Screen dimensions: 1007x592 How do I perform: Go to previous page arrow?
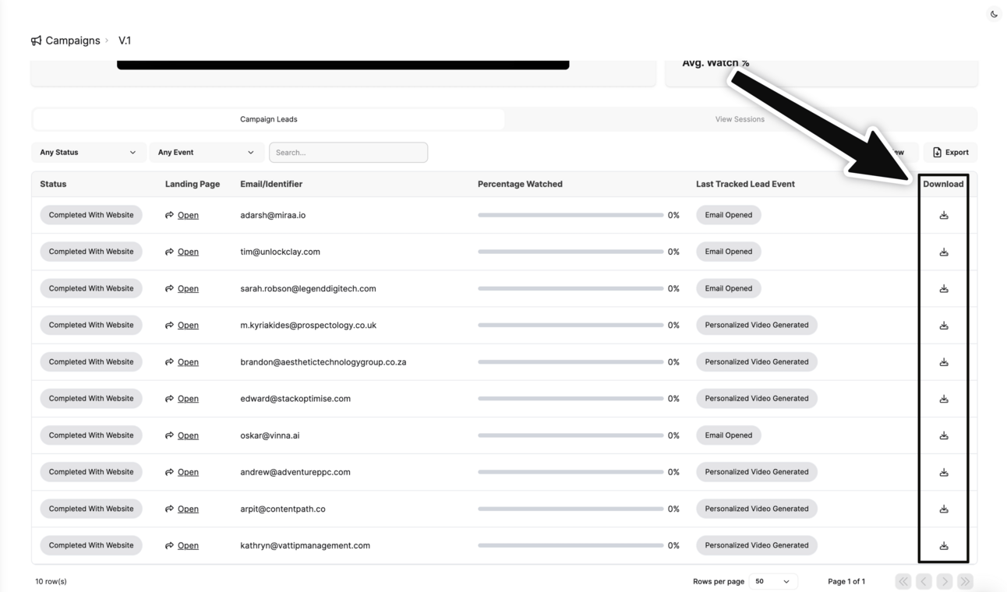pyautogui.click(x=924, y=581)
